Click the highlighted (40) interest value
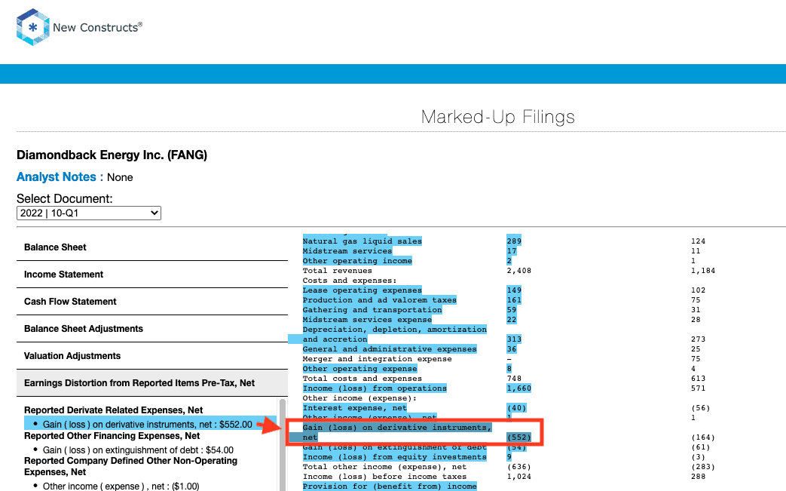 click(x=516, y=408)
